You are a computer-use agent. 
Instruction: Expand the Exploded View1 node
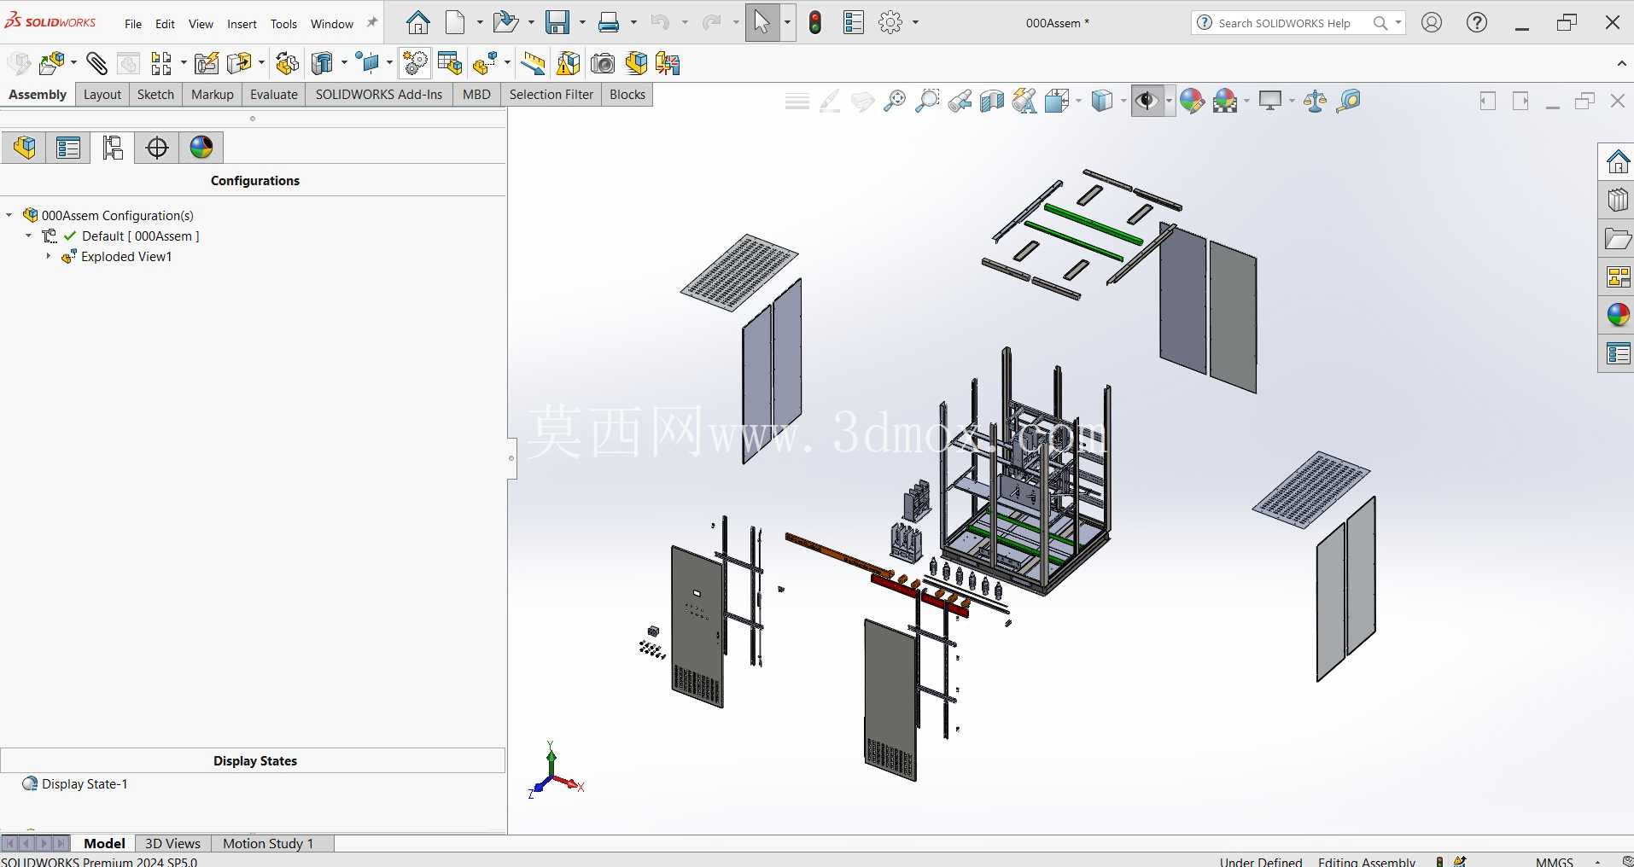(49, 256)
